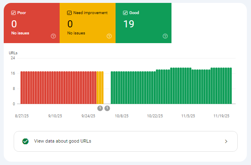The width and height of the screenshot is (251, 165).
Task: Uncheck the Need improvement checkbox
Action: pos(69,13)
